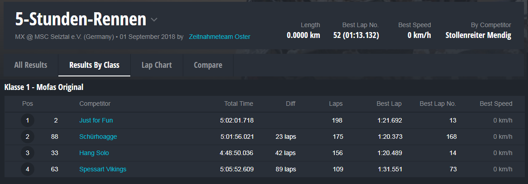Click the Klasse 1 - Mofas Original heading
The height and width of the screenshot is (184, 528).
point(44,87)
